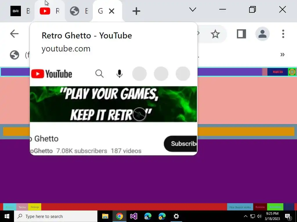Open the clock showing 9:25 PM
Viewport: 297px width, 222px height.
point(272,216)
